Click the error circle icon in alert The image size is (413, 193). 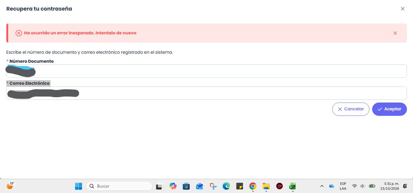click(19, 33)
